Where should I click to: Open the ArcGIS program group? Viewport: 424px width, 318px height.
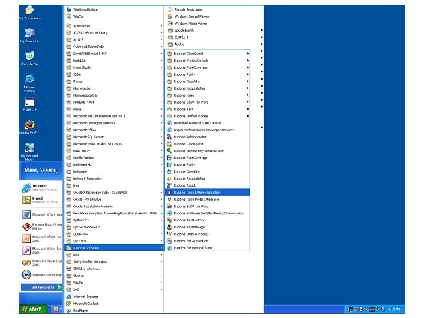click(x=114, y=40)
